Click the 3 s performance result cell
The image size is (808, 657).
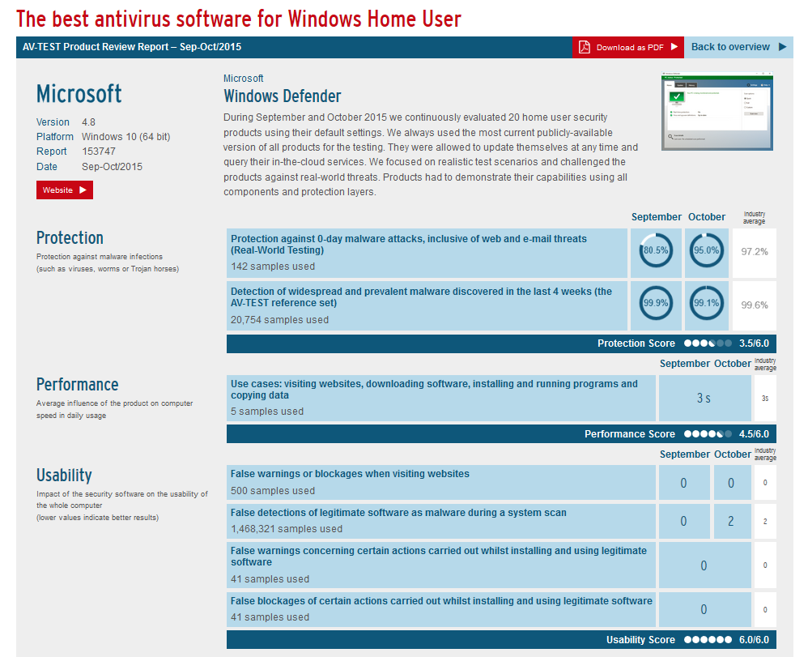pos(704,398)
